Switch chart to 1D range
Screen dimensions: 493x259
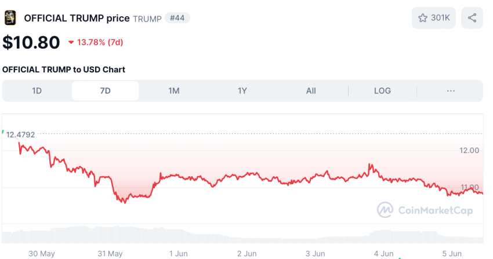37,91
